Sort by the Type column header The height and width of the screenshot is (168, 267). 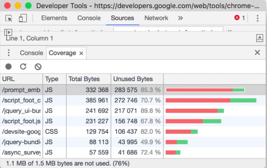click(x=55, y=79)
